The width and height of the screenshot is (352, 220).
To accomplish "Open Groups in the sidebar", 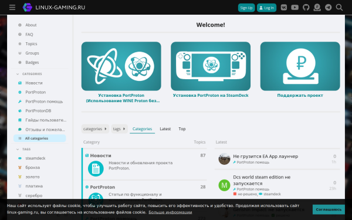I will click(x=32, y=53).
